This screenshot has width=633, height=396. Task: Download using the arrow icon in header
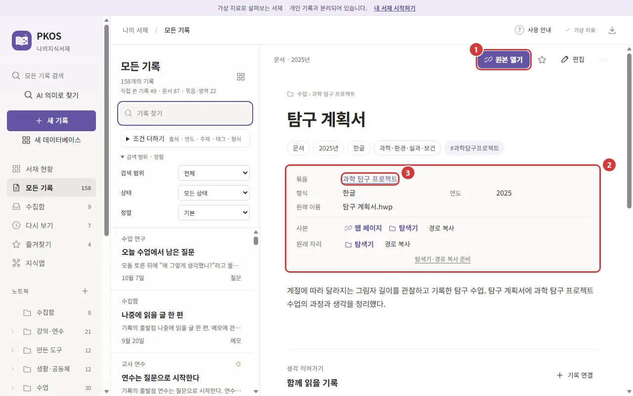tap(612, 30)
